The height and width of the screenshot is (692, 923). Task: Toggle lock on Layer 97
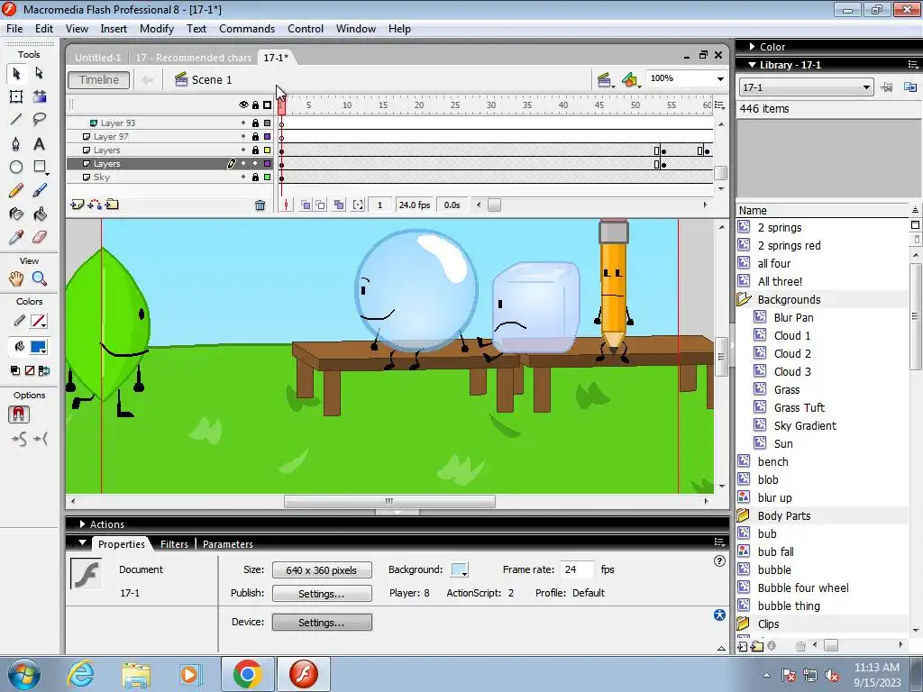pyautogui.click(x=255, y=137)
